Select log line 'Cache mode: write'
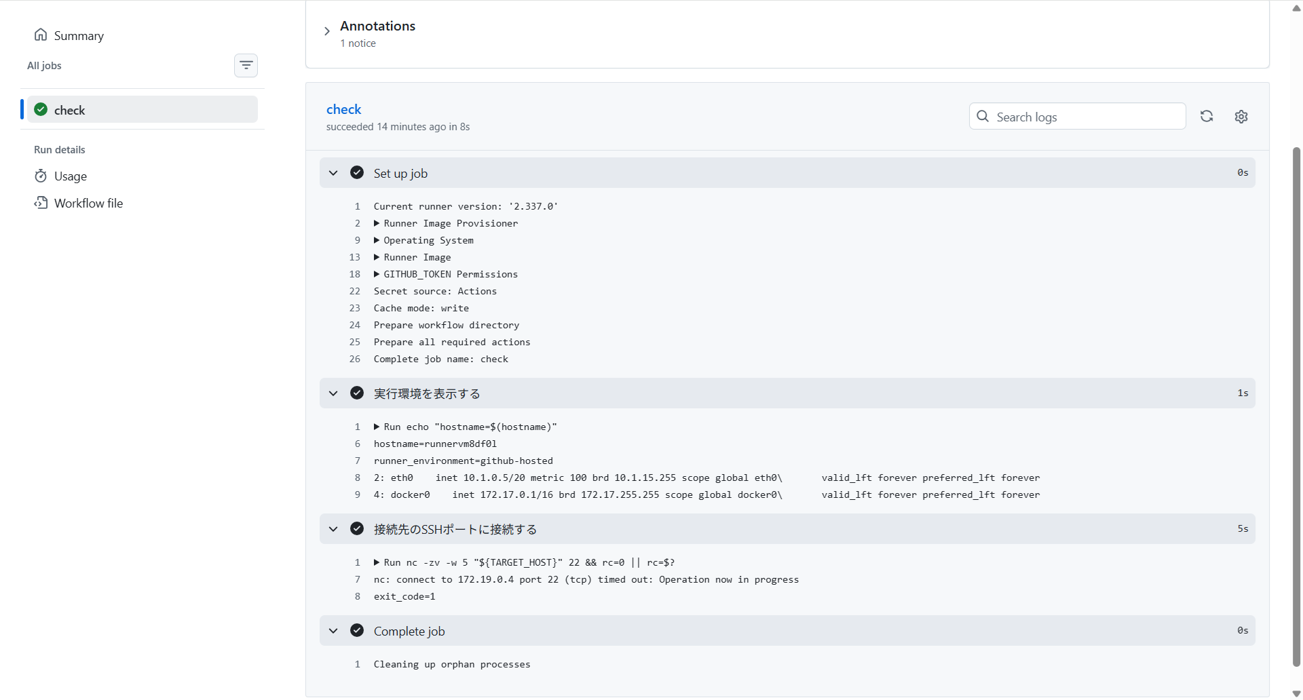This screenshot has height=700, width=1303. coord(421,308)
